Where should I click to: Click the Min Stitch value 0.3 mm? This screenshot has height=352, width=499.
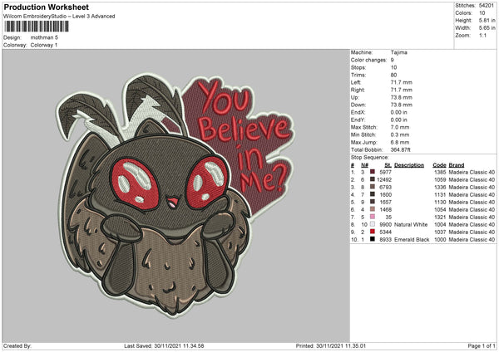[400, 134]
